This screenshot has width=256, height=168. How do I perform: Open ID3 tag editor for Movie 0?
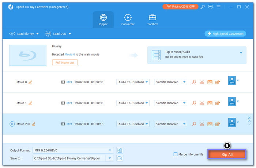click(x=210, y=82)
